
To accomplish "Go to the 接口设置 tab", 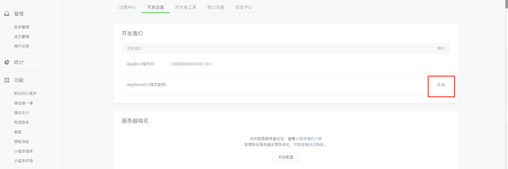I will click(x=216, y=7).
